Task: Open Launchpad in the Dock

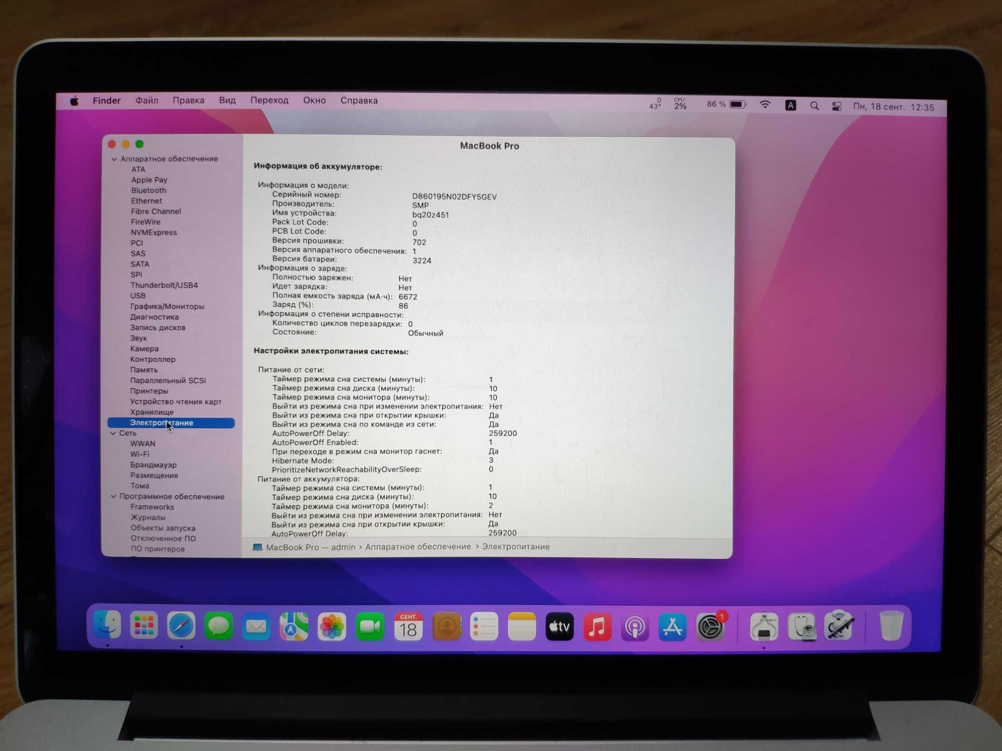Action: pos(144,625)
